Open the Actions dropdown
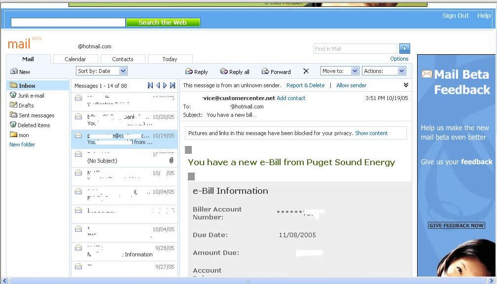 click(384, 71)
